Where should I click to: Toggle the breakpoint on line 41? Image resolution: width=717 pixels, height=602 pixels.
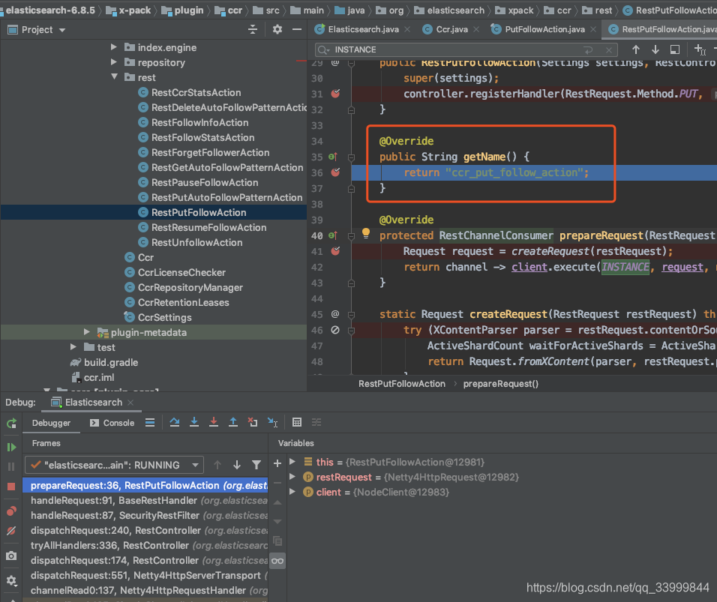[334, 251]
